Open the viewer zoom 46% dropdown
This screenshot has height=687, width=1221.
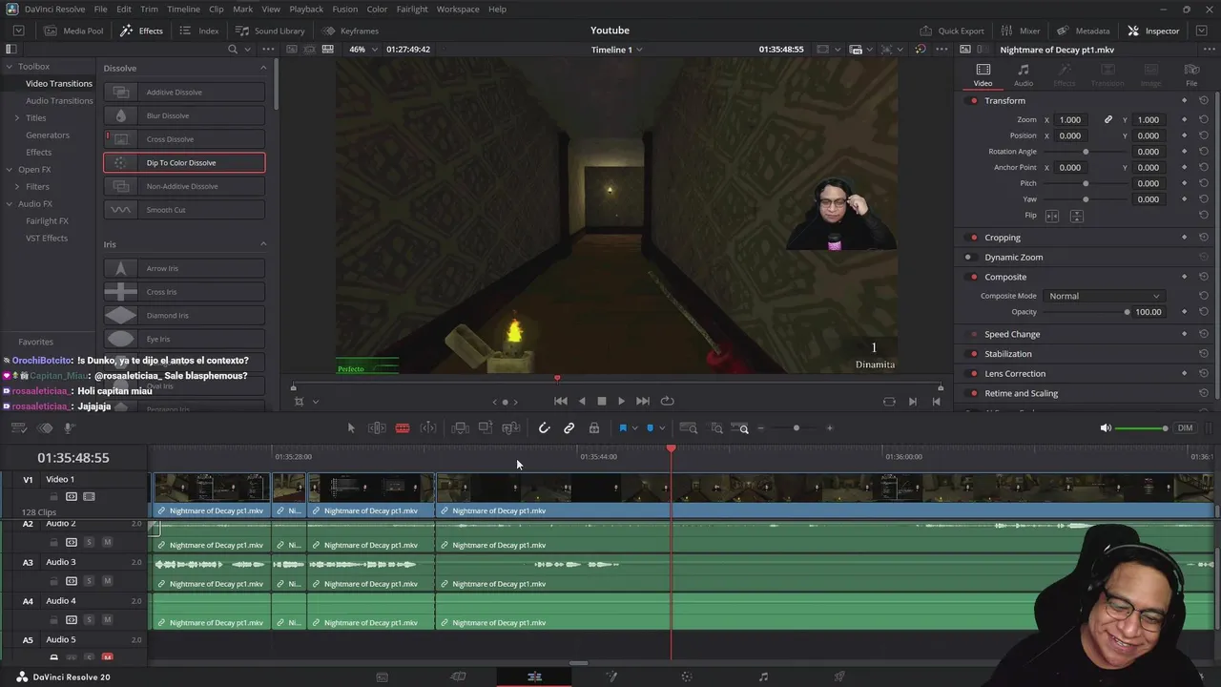(x=362, y=50)
